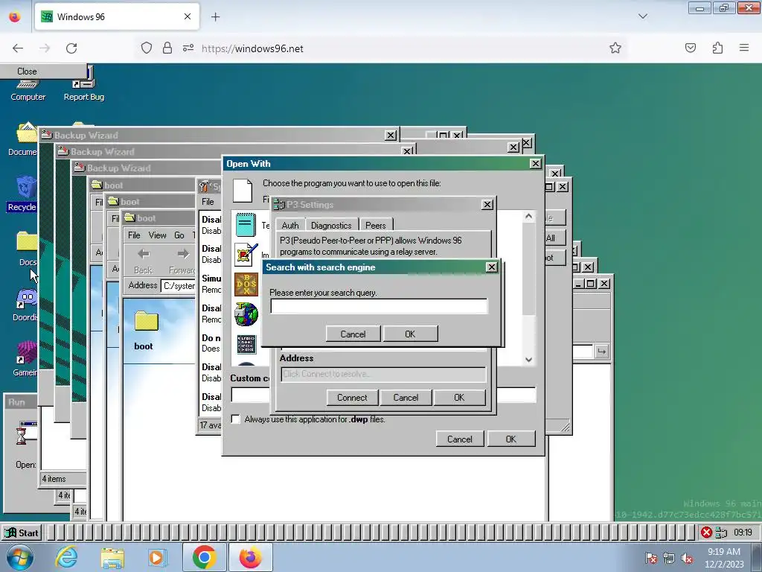The image size is (762, 572).
Task: Click the P3 network tray icon in Windows 96 taskbar
Action: (x=721, y=533)
